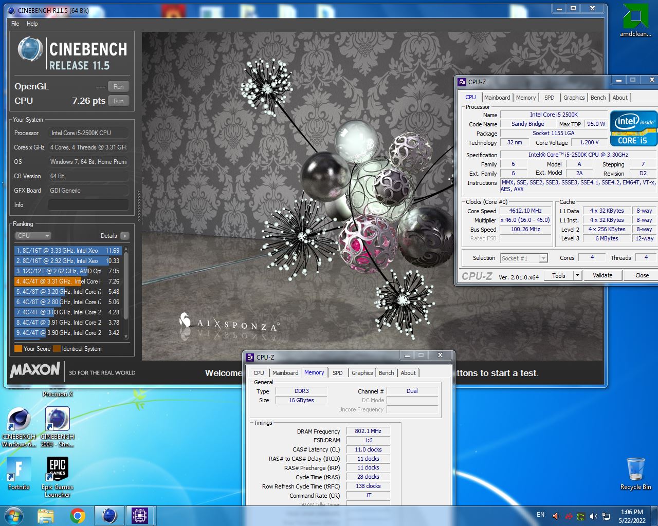This screenshot has width=658, height=526.
Task: Open the CINEBENCH 2003 desktop shortcut
Action: coord(58,427)
